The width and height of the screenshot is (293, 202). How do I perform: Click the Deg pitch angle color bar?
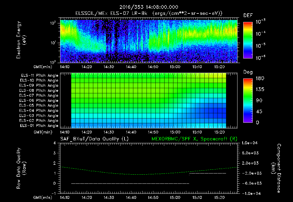[x=248, y=101]
